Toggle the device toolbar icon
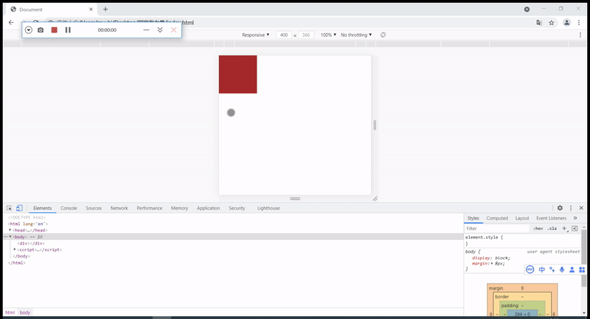This screenshot has height=319, width=590. 19,208
